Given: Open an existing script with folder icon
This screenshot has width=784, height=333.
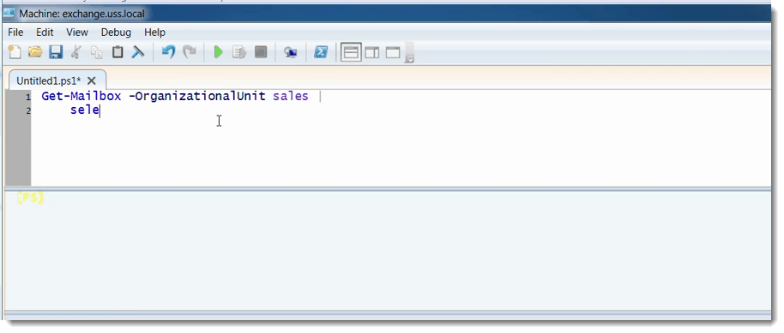Looking at the screenshot, I should pyautogui.click(x=35, y=52).
